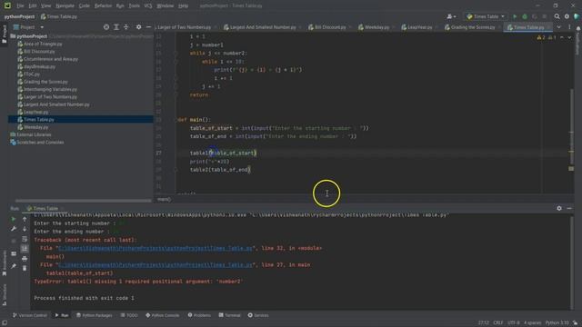Select LeapYear.py in project tree

pyautogui.click(x=33, y=112)
